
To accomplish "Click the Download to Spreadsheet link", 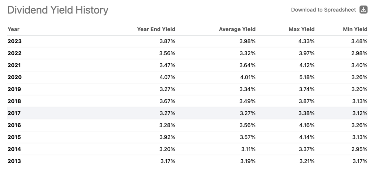I will point(323,10).
